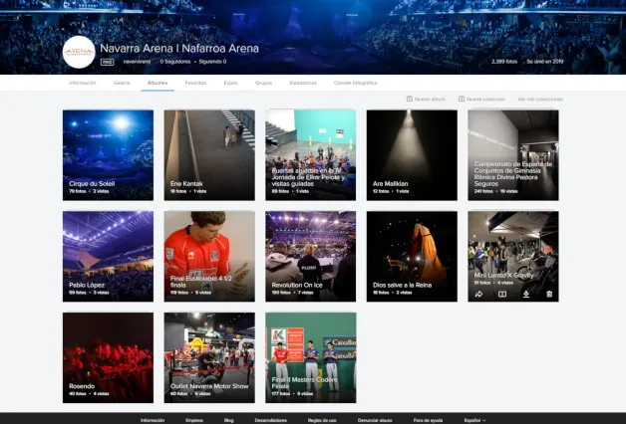Open the footer Denunciar abuso link
Screen dimensions: 626x424
click(375, 420)
